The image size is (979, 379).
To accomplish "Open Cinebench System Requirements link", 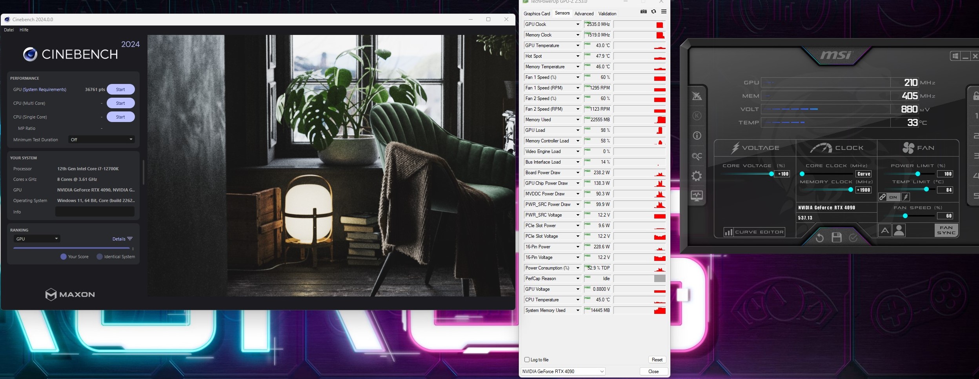I will (x=44, y=89).
